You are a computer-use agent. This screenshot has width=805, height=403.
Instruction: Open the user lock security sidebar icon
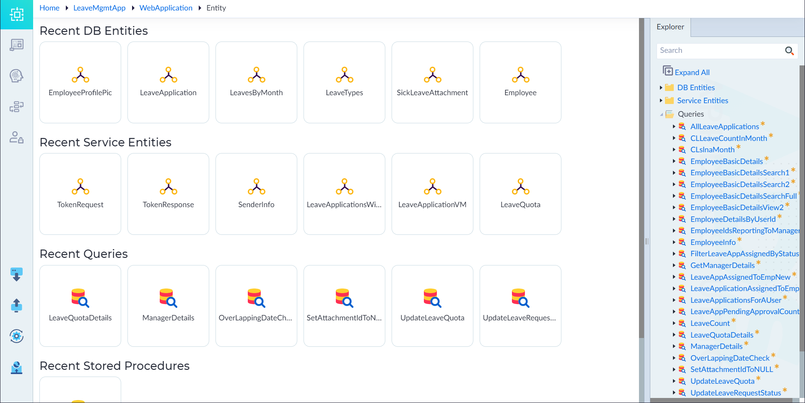point(16,137)
